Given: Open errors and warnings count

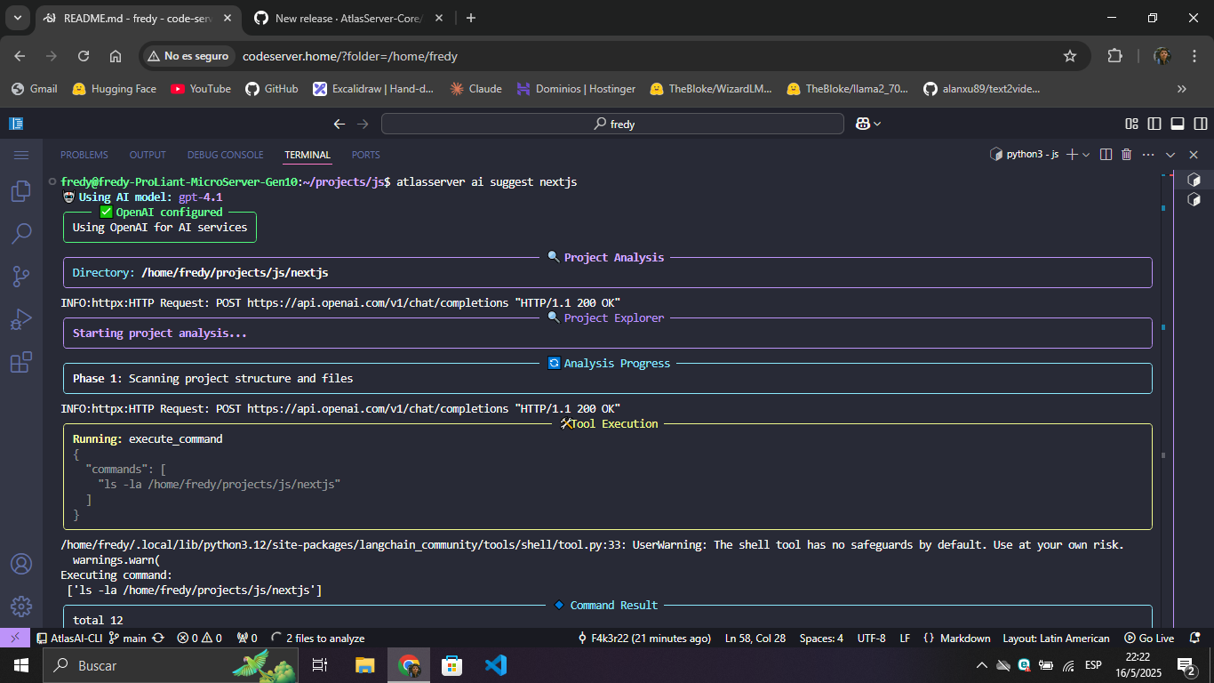Looking at the screenshot, I should coord(199,638).
